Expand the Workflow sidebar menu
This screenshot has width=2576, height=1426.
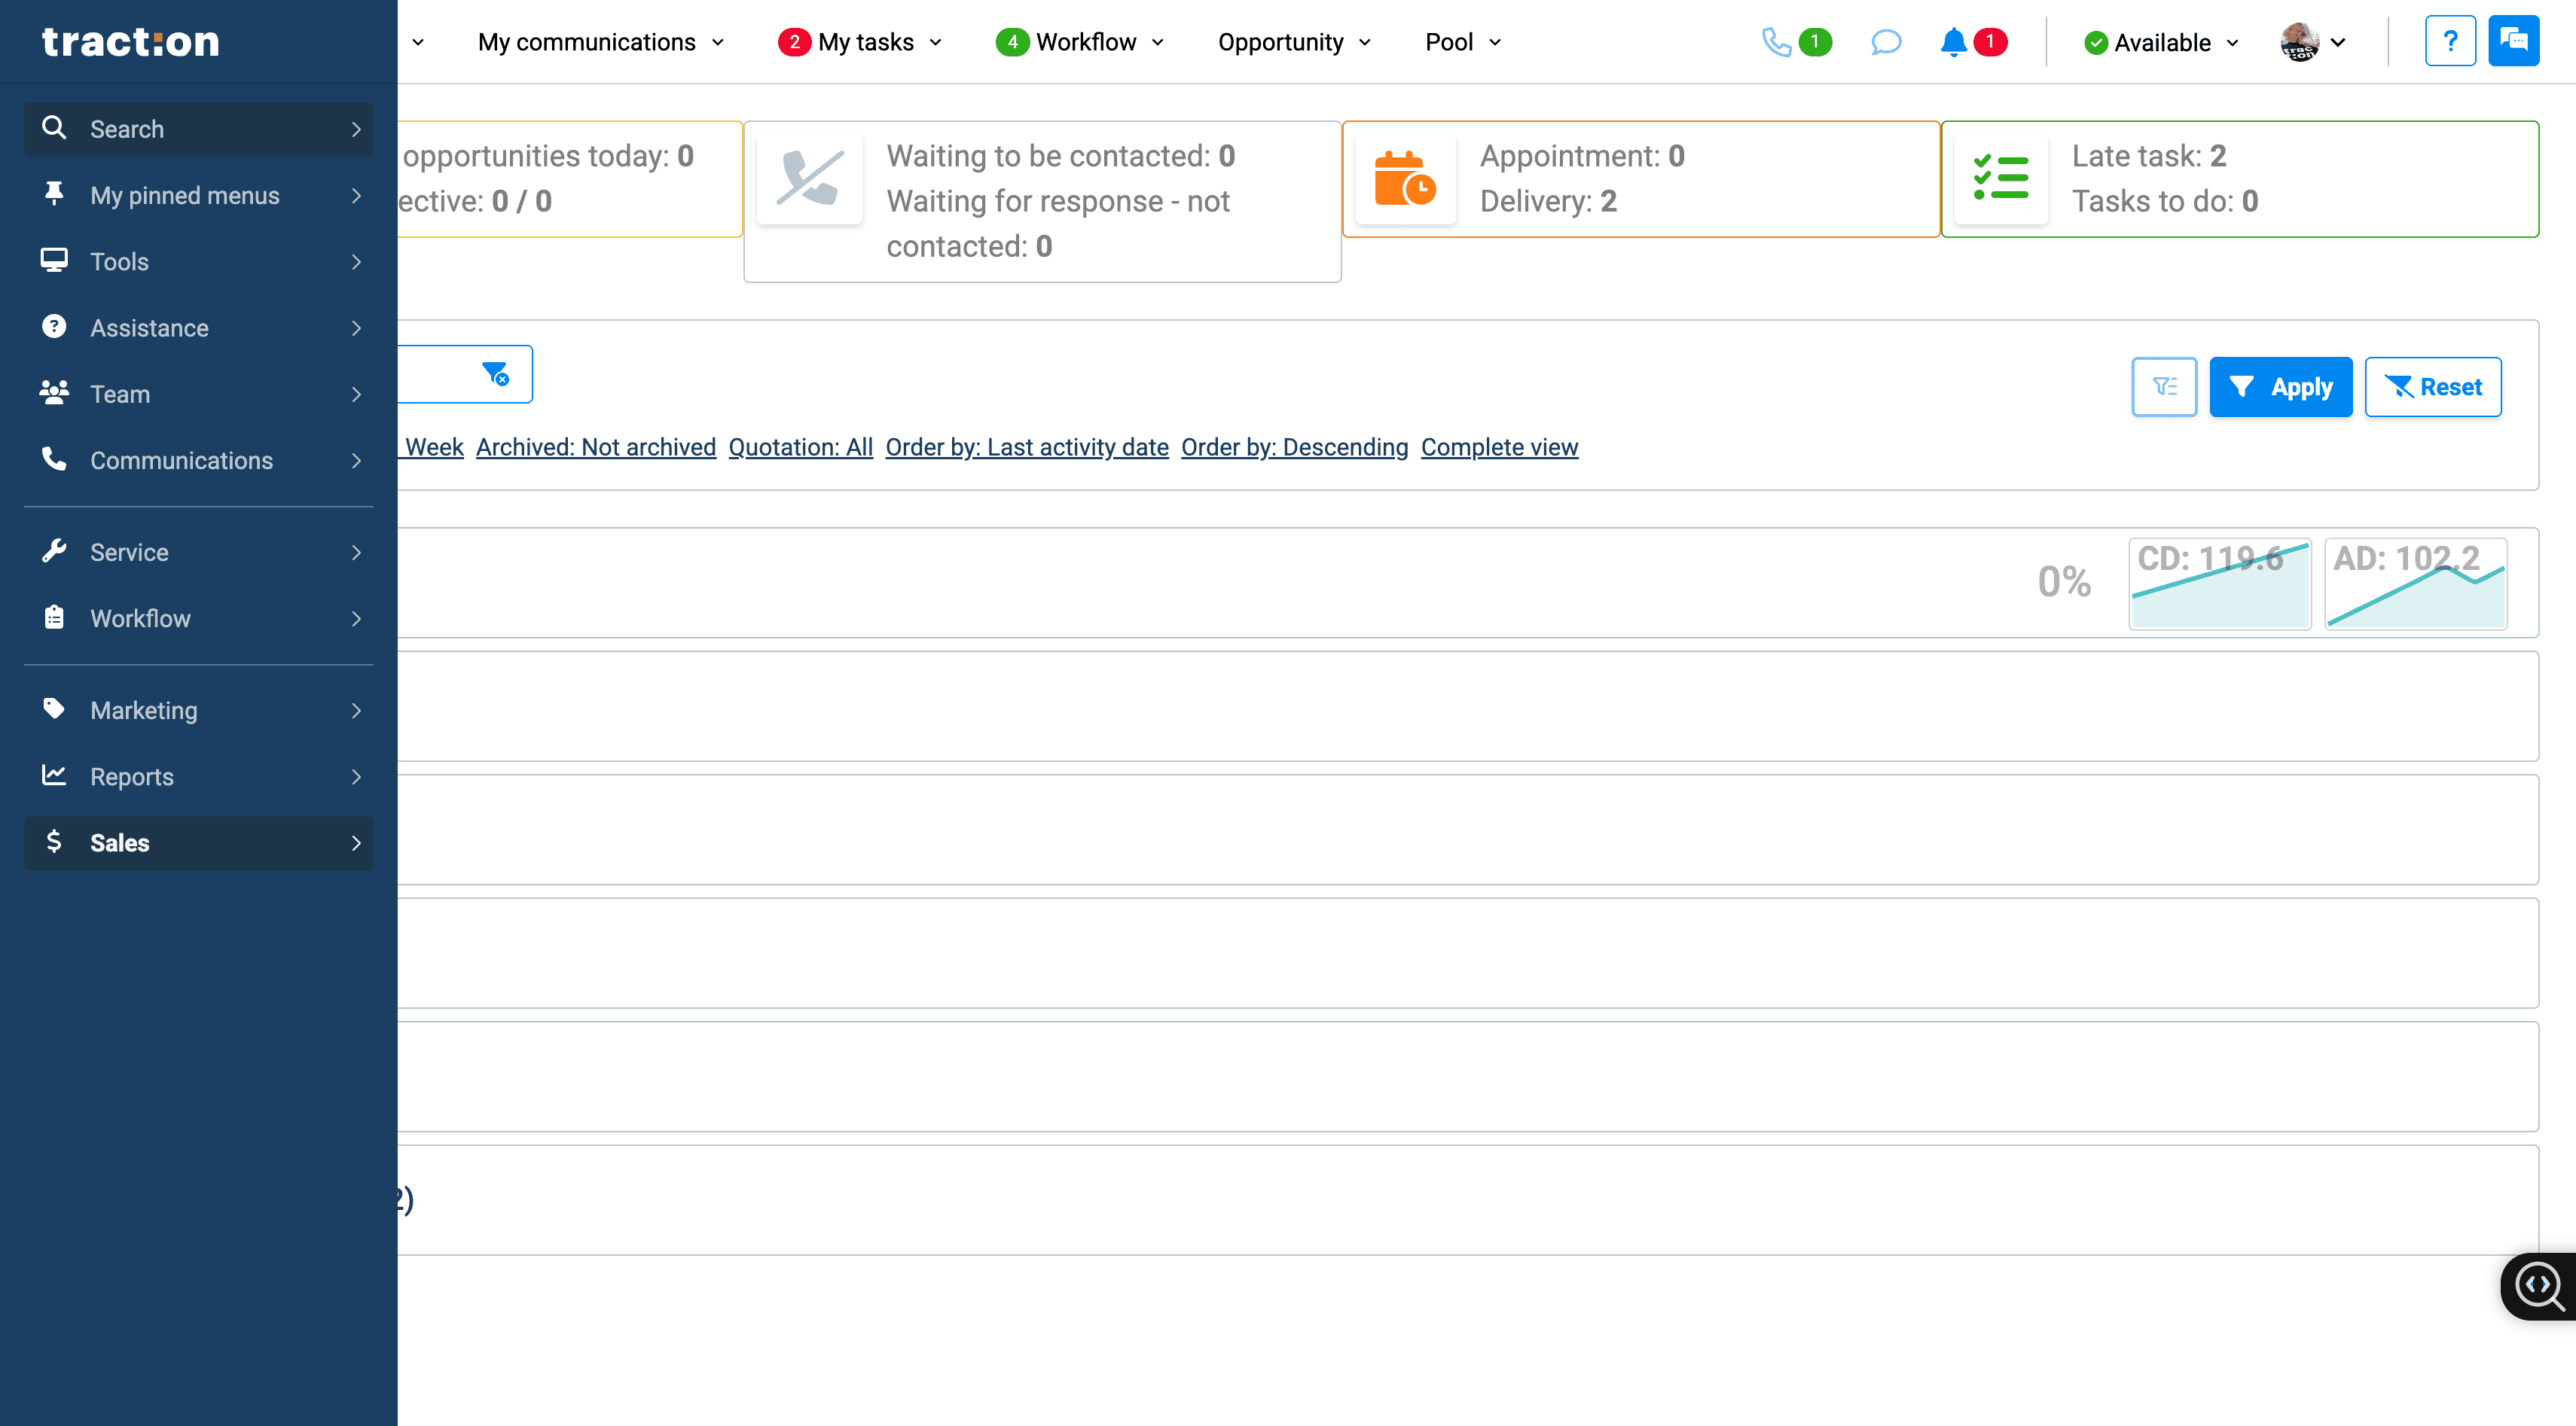(199, 617)
